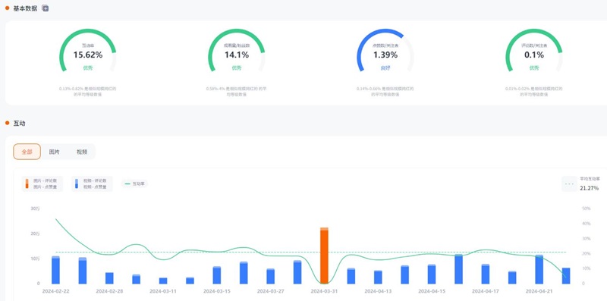Image resolution: width=607 pixels, height=301 pixels.
Task: Switch to the 视频 tab
Action: 82,152
